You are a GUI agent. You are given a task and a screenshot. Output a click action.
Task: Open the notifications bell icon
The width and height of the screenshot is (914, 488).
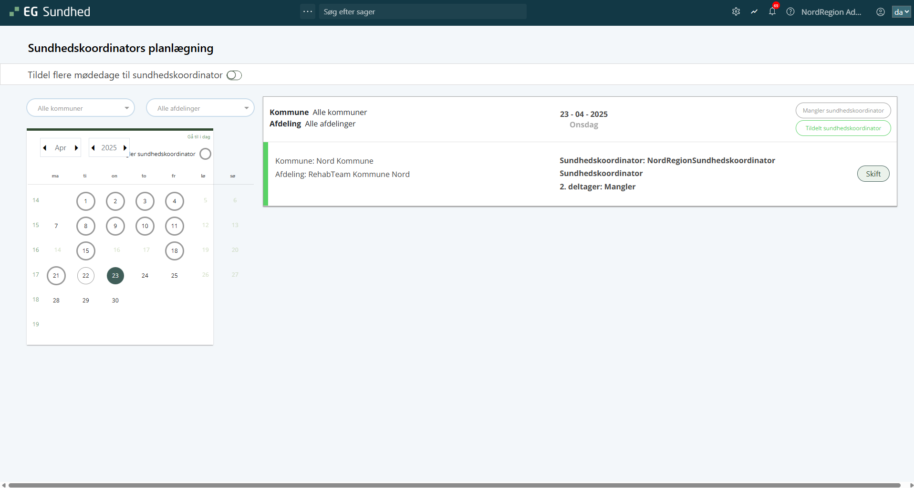point(772,12)
